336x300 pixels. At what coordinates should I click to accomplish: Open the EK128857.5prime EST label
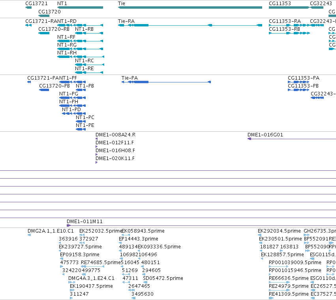[282, 255]
